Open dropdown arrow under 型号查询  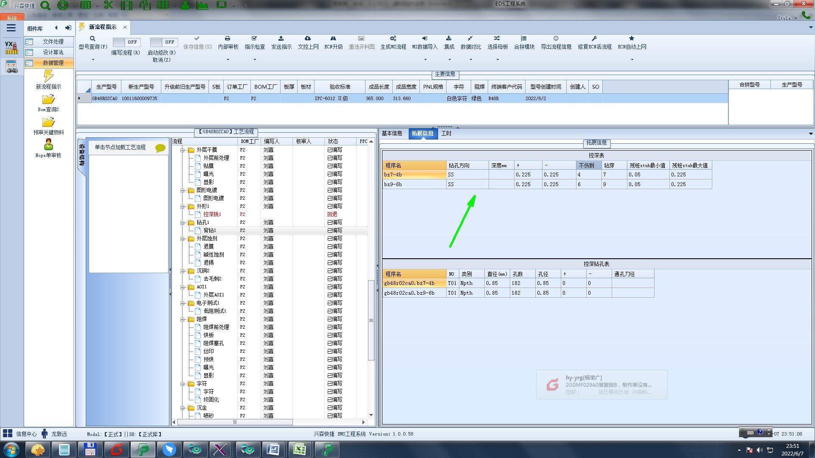click(93, 60)
